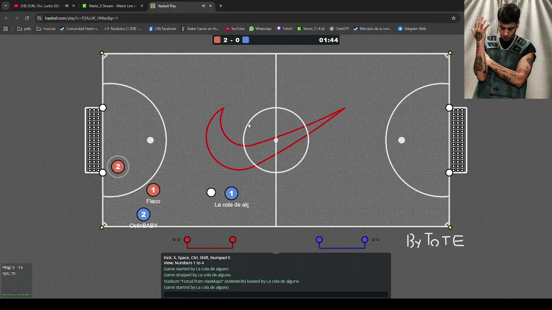Mute the Haxball Play tab audio icon
Viewport: 552px width, 310px height.
[203, 6]
